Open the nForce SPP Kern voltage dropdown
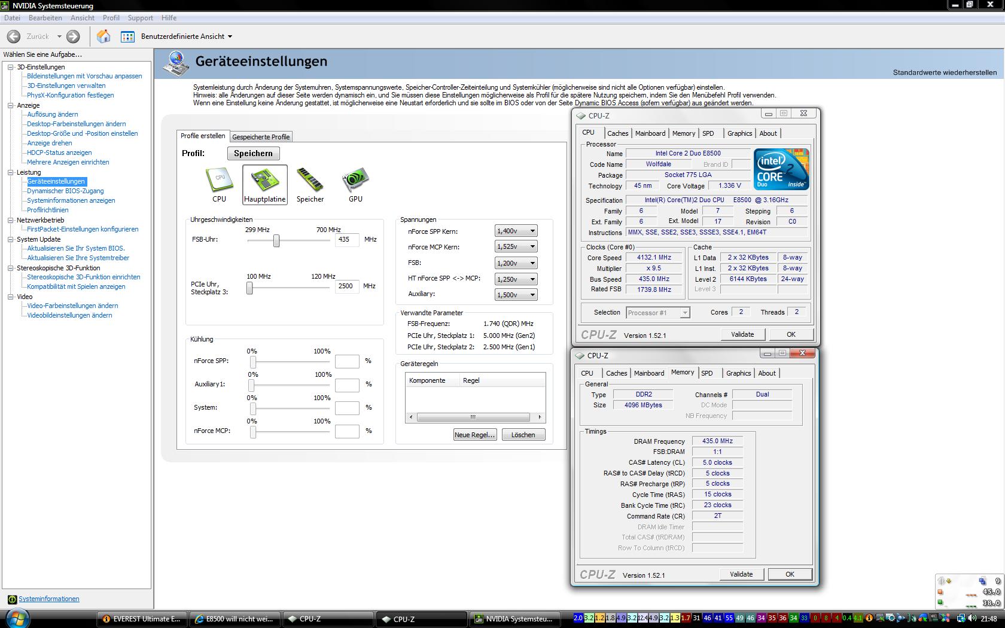 click(x=516, y=231)
